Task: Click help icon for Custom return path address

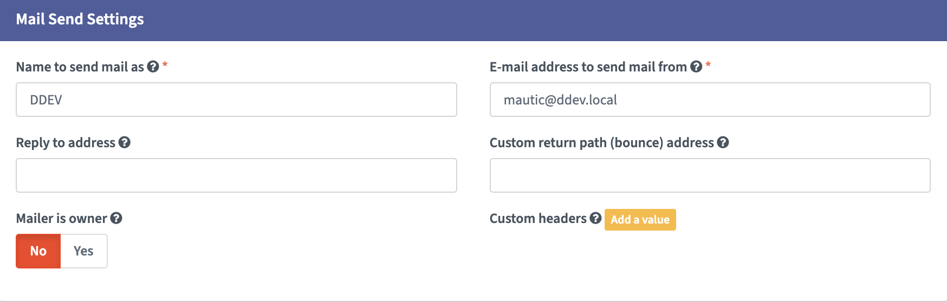Action: (x=723, y=142)
